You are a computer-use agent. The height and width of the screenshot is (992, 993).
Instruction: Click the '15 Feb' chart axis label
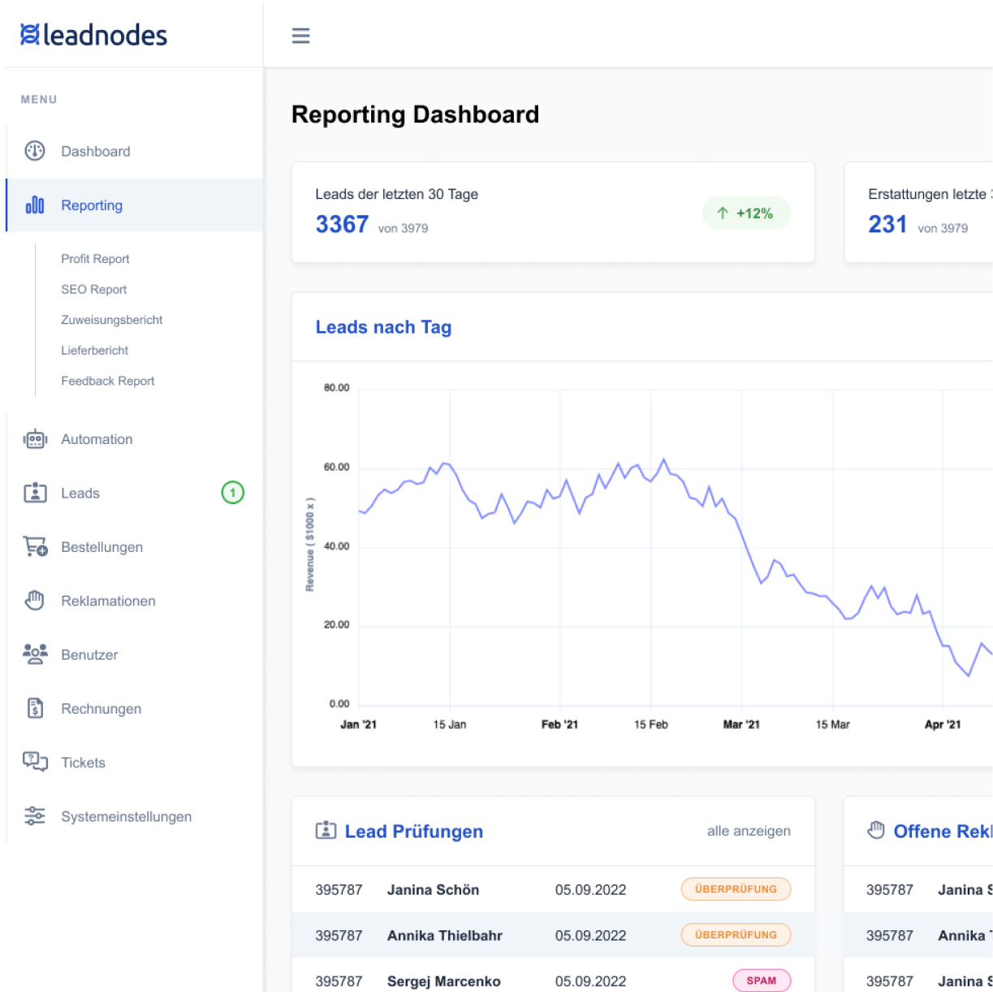point(651,724)
